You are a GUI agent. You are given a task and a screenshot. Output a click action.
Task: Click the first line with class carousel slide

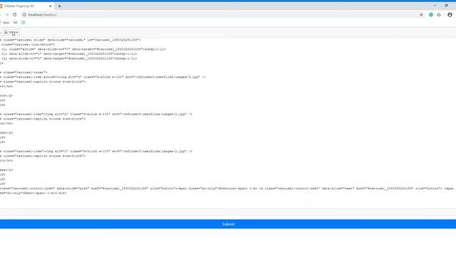tap(71, 40)
